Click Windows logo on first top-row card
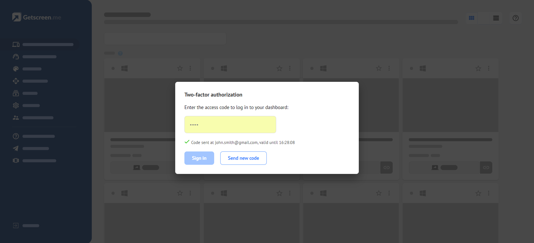This screenshot has width=534, height=243. click(124, 68)
